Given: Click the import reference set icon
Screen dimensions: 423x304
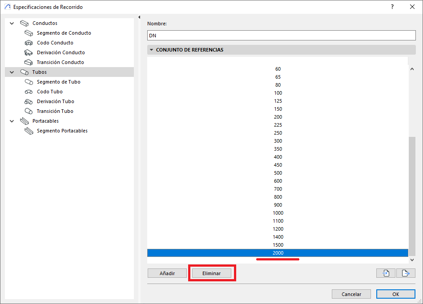Looking at the screenshot, I should point(386,273).
